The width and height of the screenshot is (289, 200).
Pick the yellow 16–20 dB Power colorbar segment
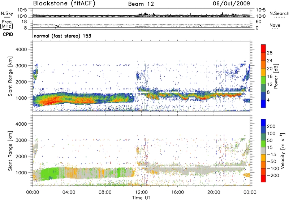tap(263, 72)
